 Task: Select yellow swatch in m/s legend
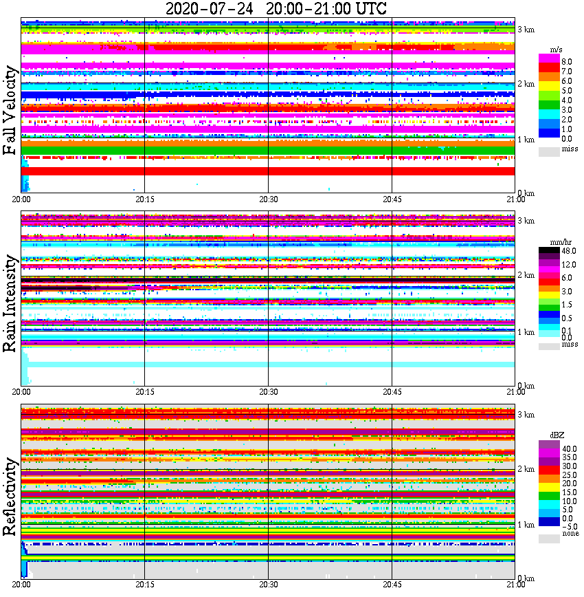[x=549, y=87]
